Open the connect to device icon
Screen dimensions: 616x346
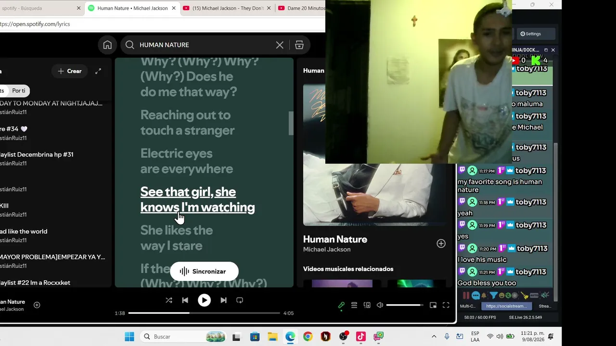367,305
